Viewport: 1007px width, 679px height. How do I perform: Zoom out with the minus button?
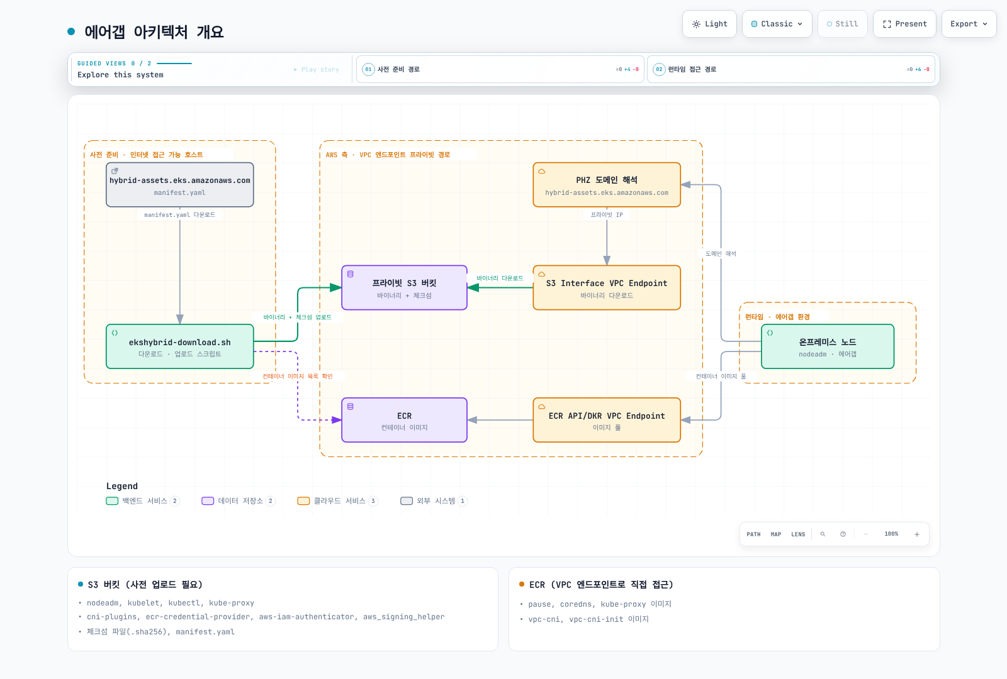866,534
